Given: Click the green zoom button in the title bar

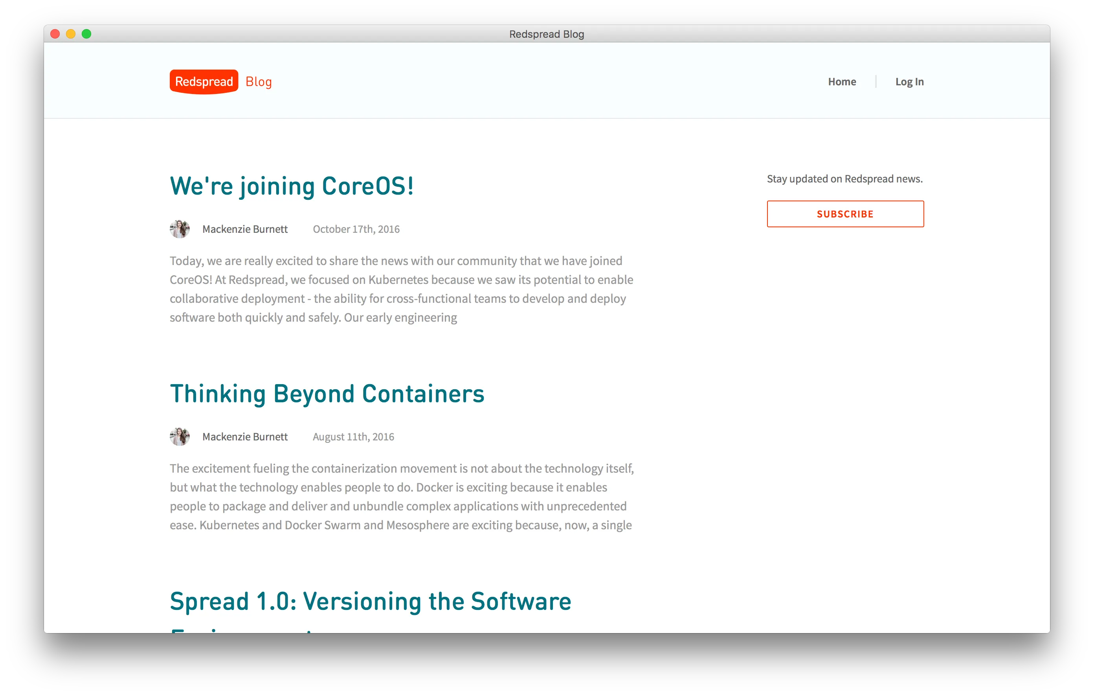Looking at the screenshot, I should (x=86, y=34).
